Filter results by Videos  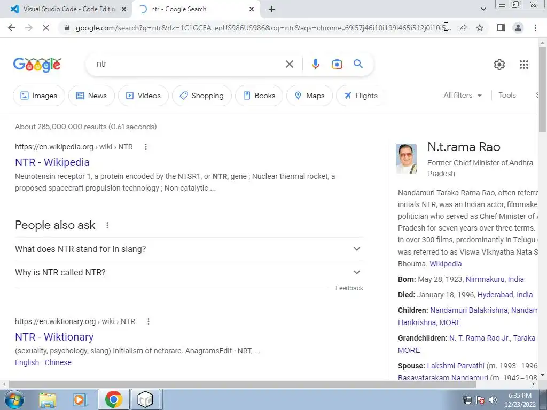[143, 96]
